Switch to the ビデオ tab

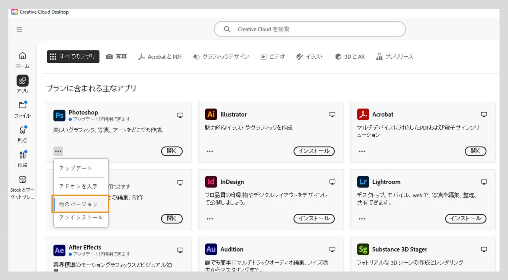click(273, 56)
